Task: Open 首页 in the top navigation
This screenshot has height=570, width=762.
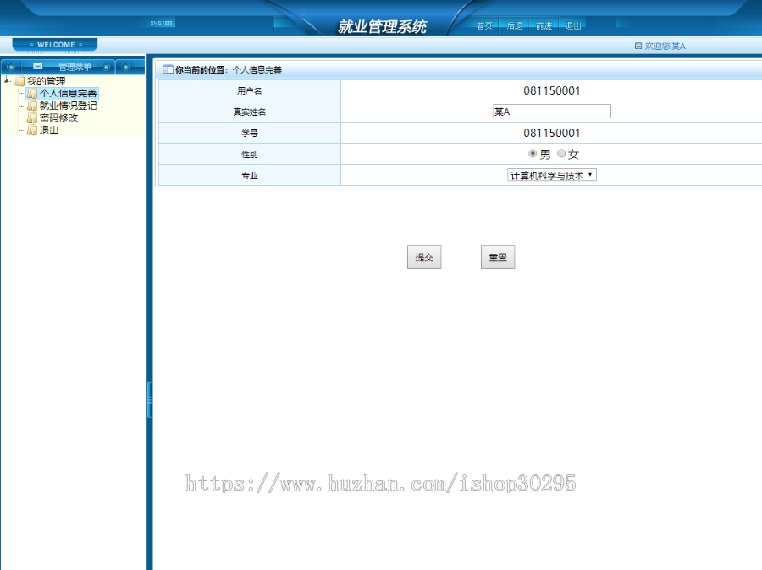Action: click(x=484, y=25)
